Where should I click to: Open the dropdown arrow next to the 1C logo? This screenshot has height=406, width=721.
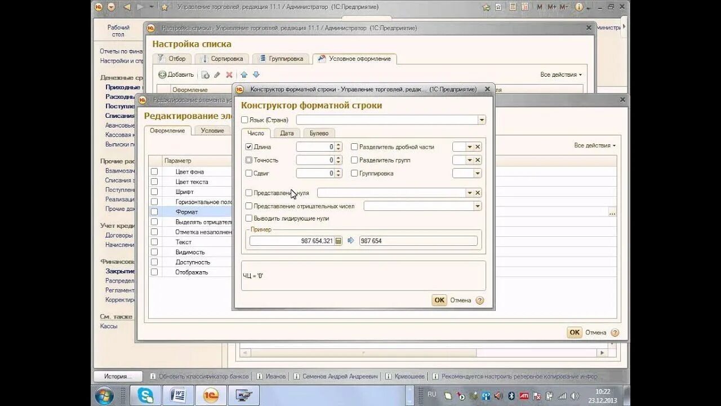click(x=111, y=7)
